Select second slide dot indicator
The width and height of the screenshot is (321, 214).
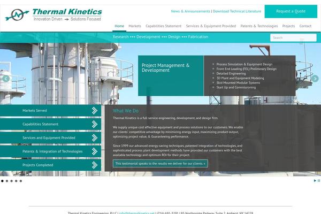coord(7,181)
